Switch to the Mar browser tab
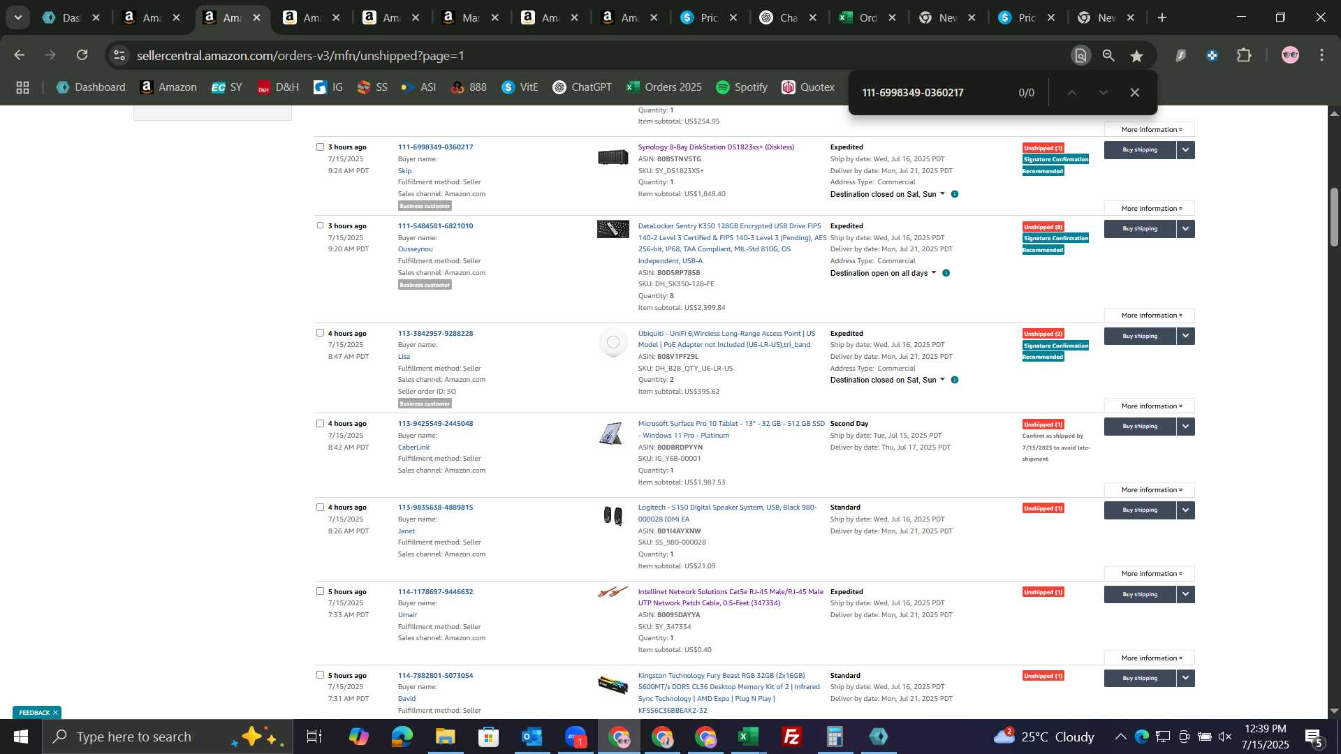This screenshot has width=1341, height=754. (x=470, y=17)
